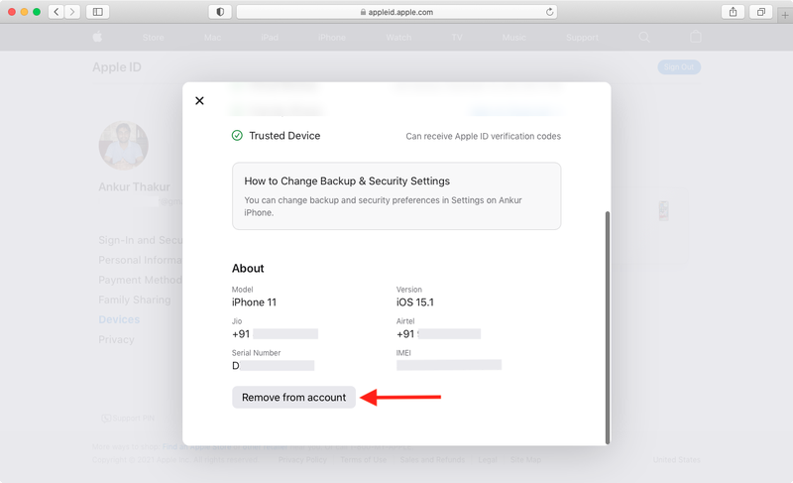Click the iPhone device thumbnail behind dialog

tap(663, 210)
